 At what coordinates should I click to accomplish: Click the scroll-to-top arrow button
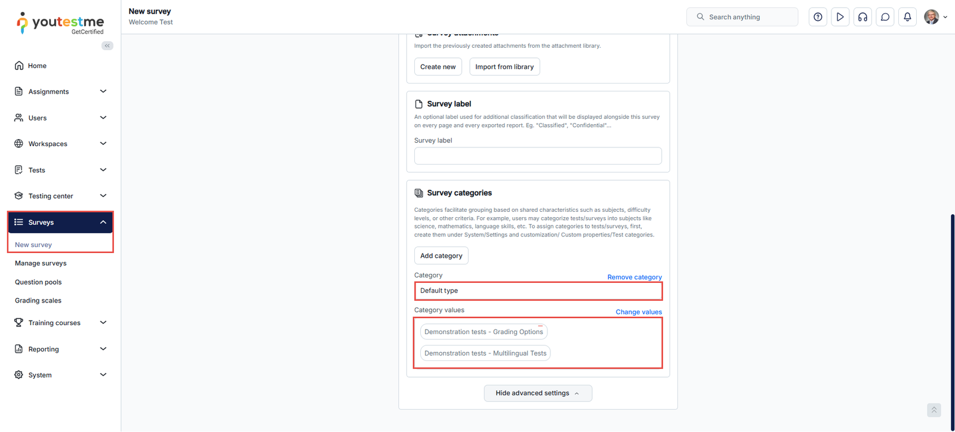point(934,410)
